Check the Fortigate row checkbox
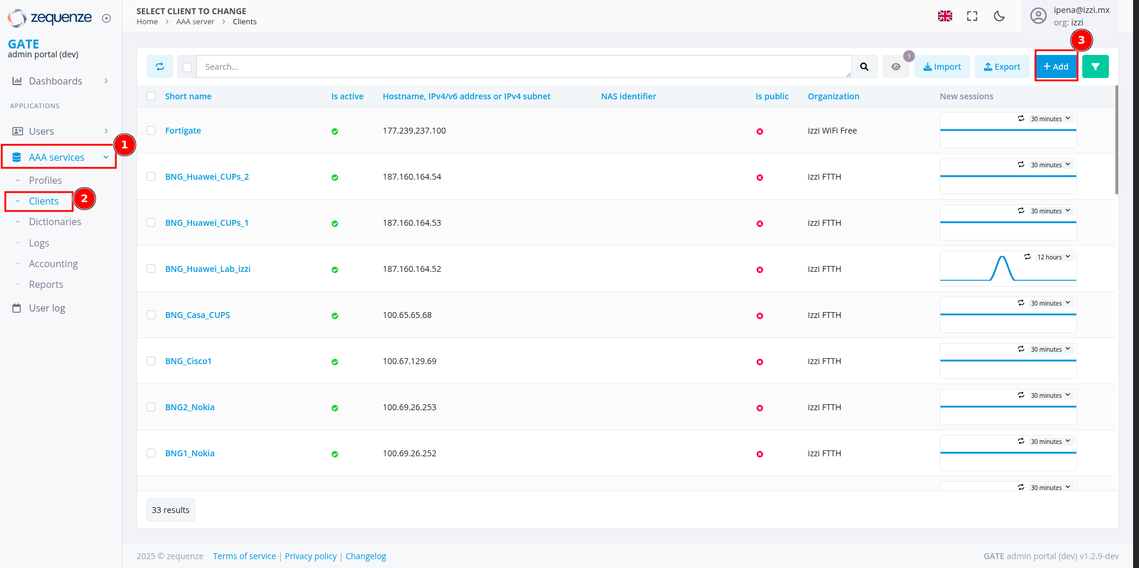Screen dimensions: 1139x568 tap(151, 131)
